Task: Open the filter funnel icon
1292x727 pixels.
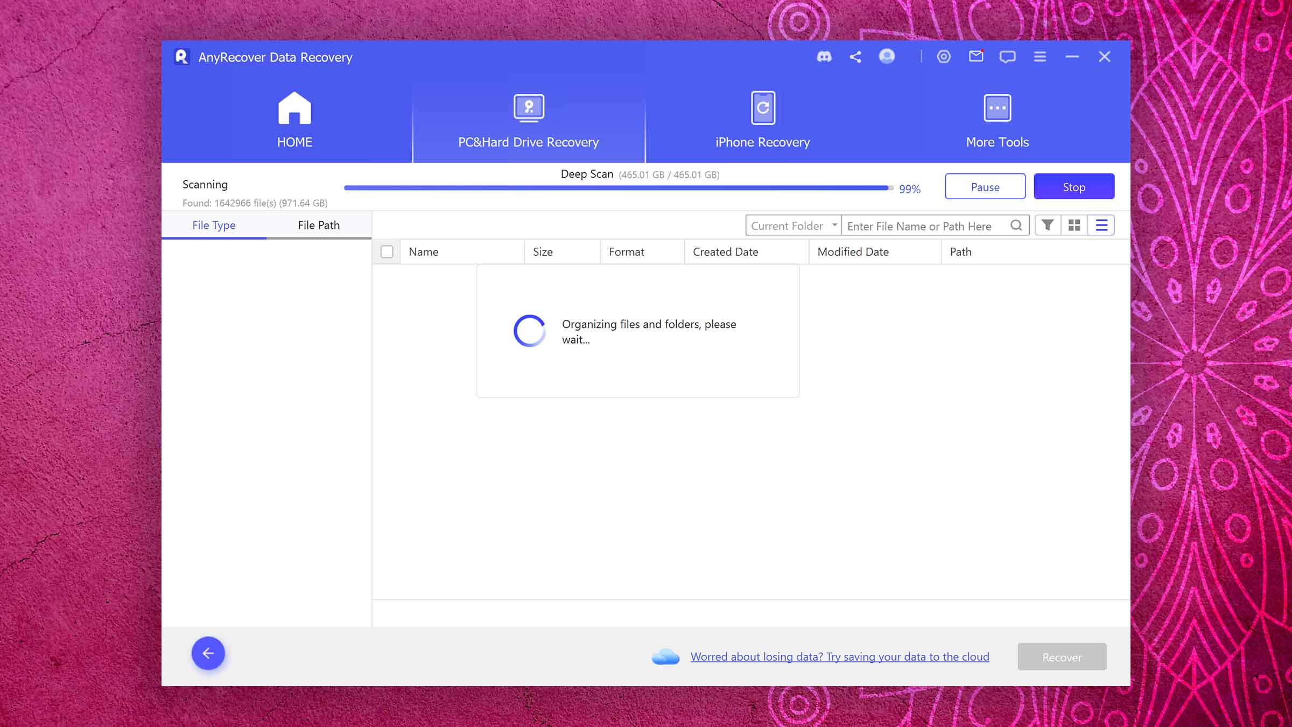Action: pyautogui.click(x=1048, y=225)
